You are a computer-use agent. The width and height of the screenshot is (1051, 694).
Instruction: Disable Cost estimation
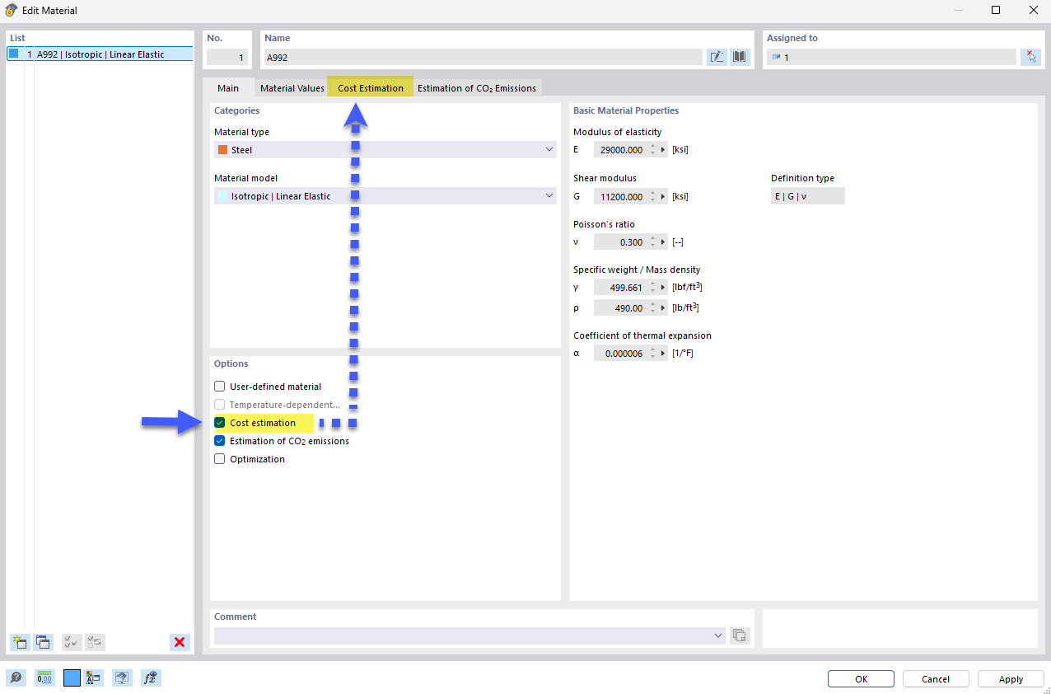[219, 422]
